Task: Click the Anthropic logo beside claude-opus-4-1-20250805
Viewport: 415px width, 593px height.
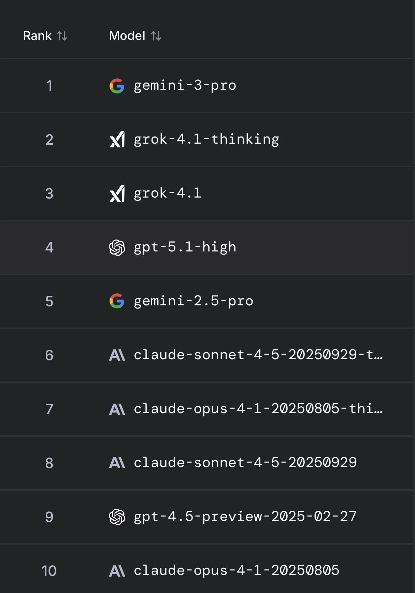Action: coord(117,571)
